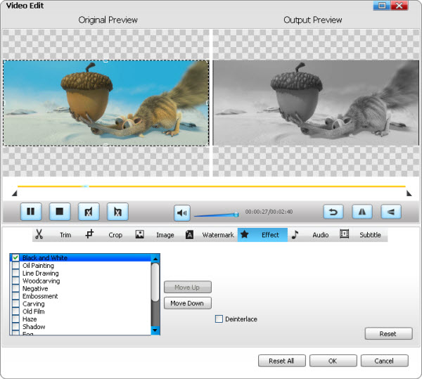Click the Image picture icon
The width and height of the screenshot is (422, 379).
(x=139, y=234)
